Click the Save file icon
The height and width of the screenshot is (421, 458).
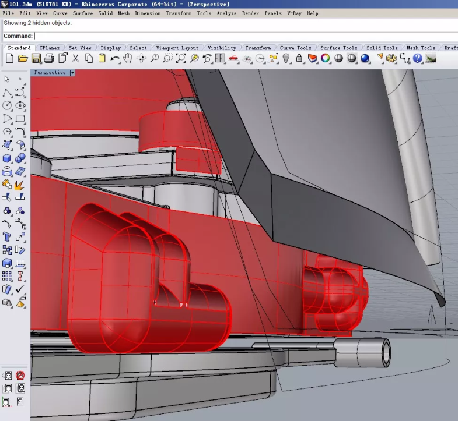[x=36, y=58]
